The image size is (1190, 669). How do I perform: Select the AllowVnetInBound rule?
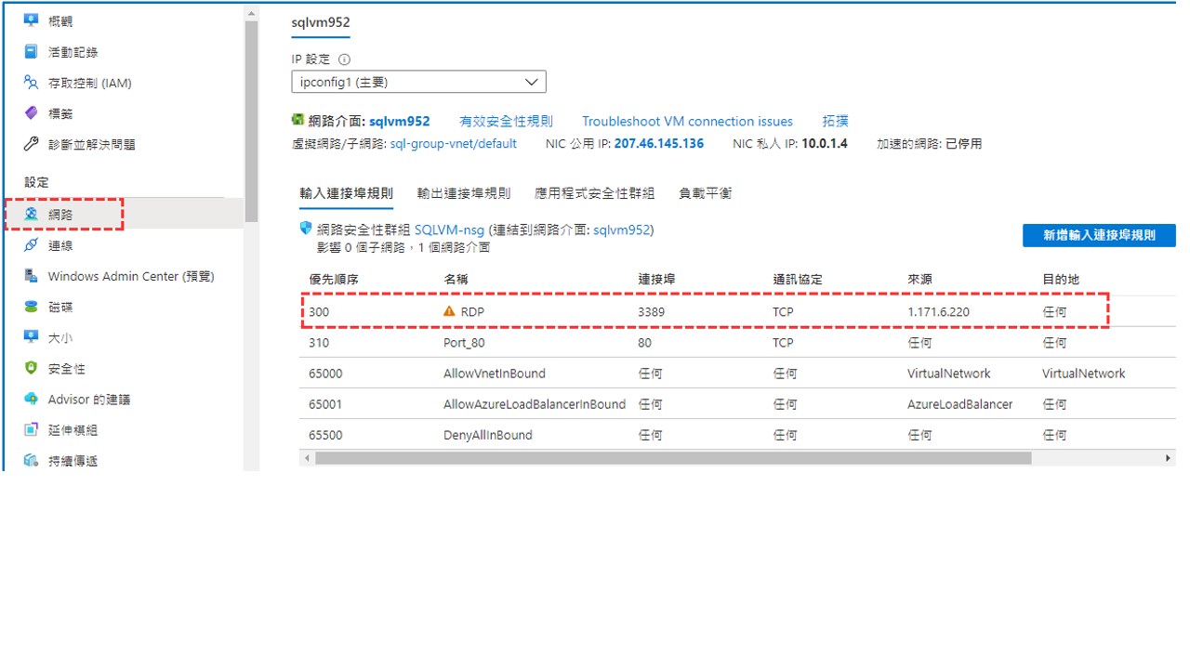point(495,374)
